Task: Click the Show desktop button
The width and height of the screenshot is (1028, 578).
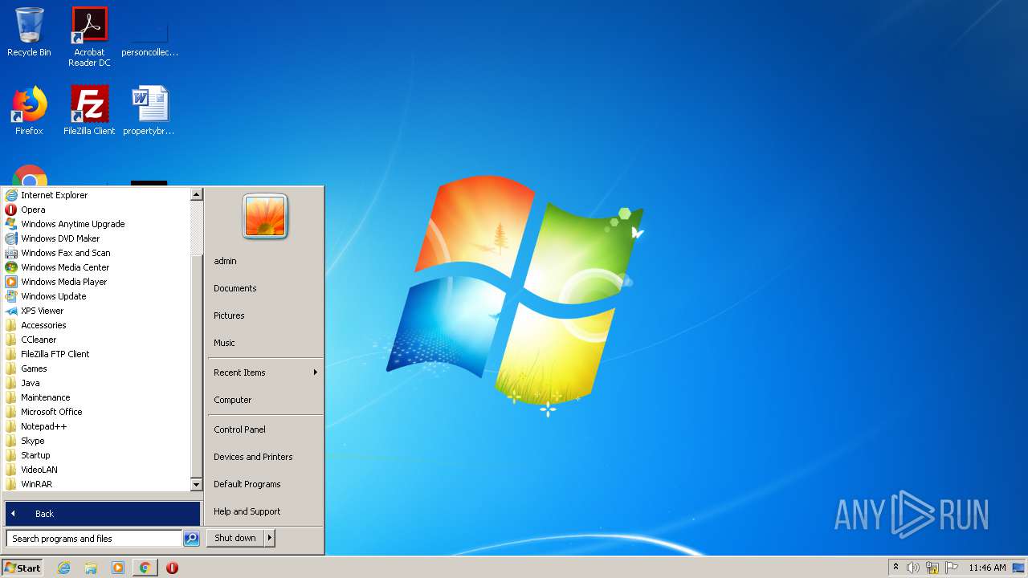Action: click(x=1018, y=568)
